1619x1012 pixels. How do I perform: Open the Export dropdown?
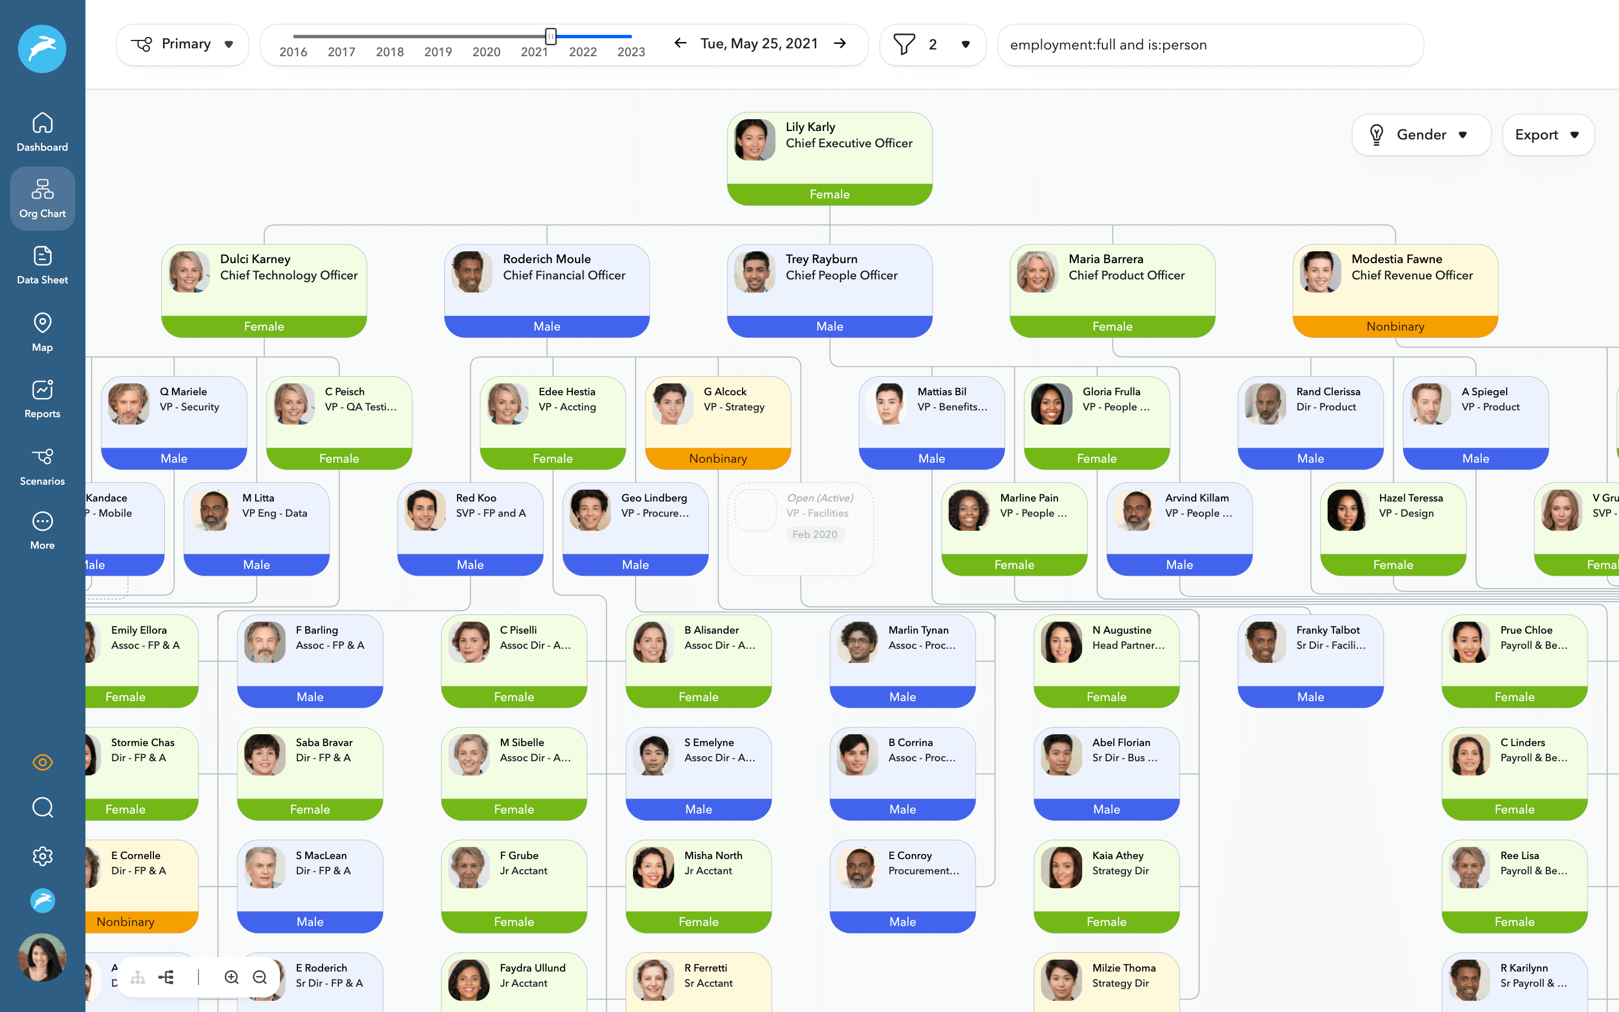[1548, 134]
